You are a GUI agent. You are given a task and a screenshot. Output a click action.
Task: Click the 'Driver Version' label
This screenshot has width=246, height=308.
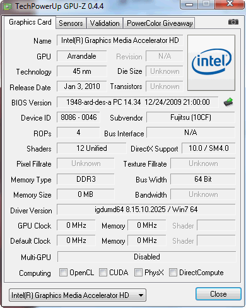(31, 211)
